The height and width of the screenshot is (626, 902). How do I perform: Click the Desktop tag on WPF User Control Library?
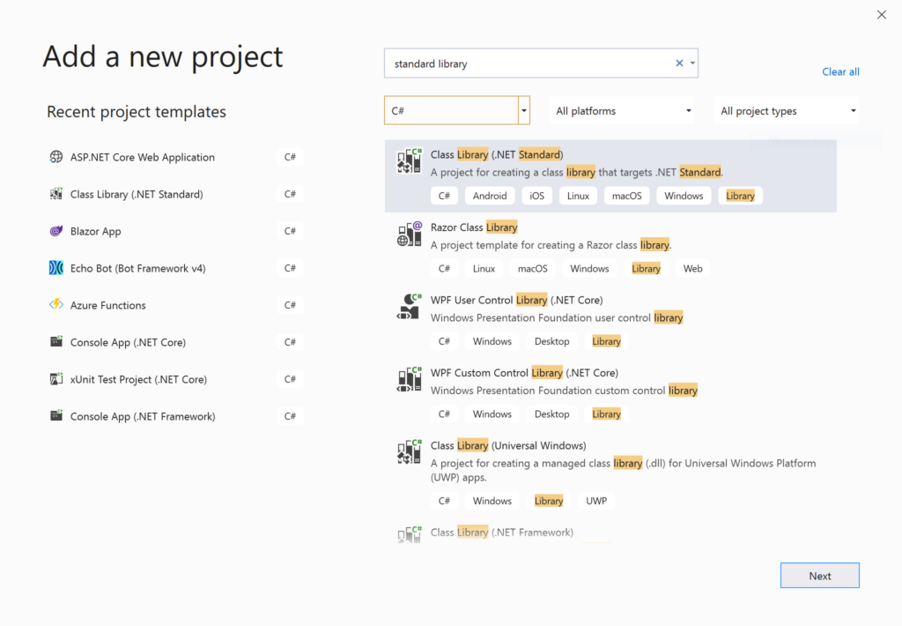tap(551, 341)
